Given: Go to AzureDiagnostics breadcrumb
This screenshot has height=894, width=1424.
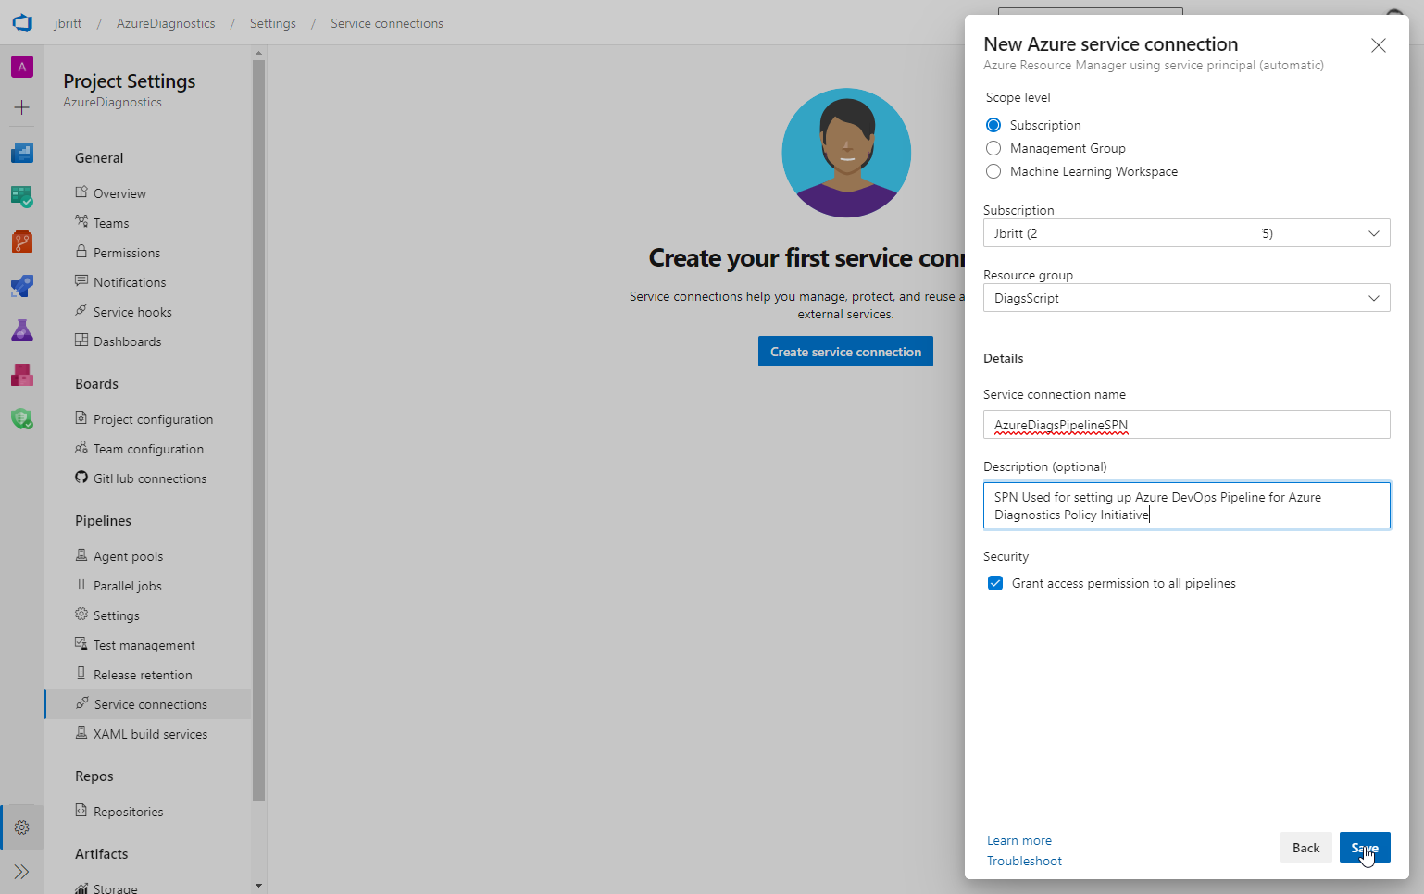Looking at the screenshot, I should 166,23.
